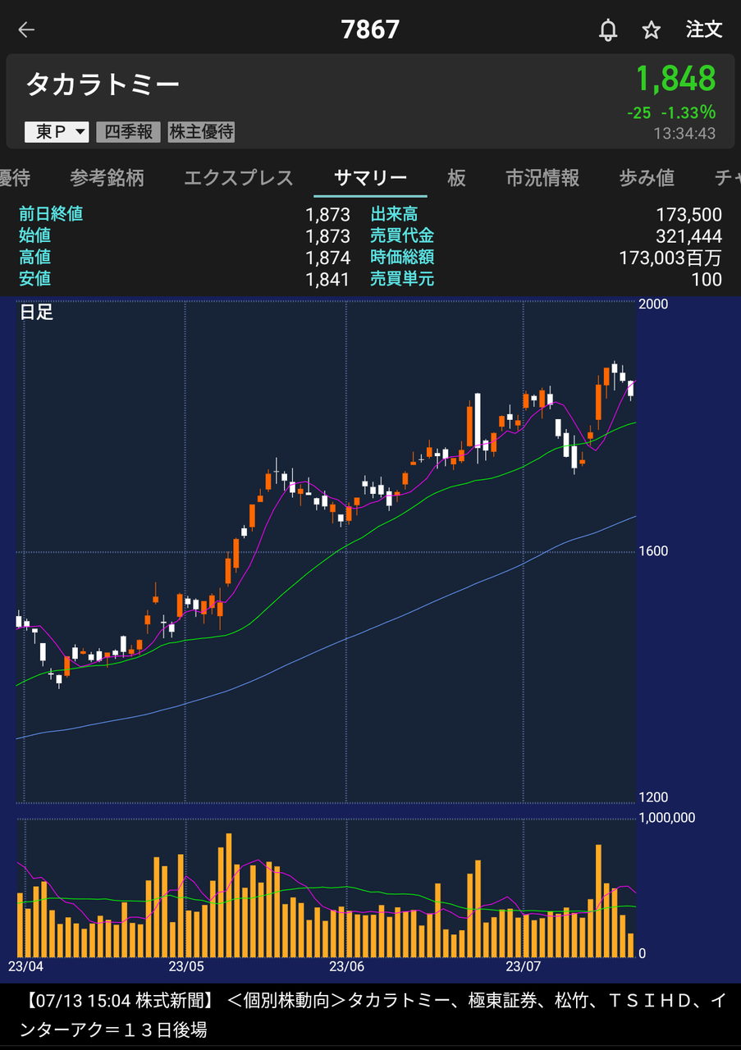The width and height of the screenshot is (741, 1050).
Task: Select the サマリー tab
Action: click(370, 178)
